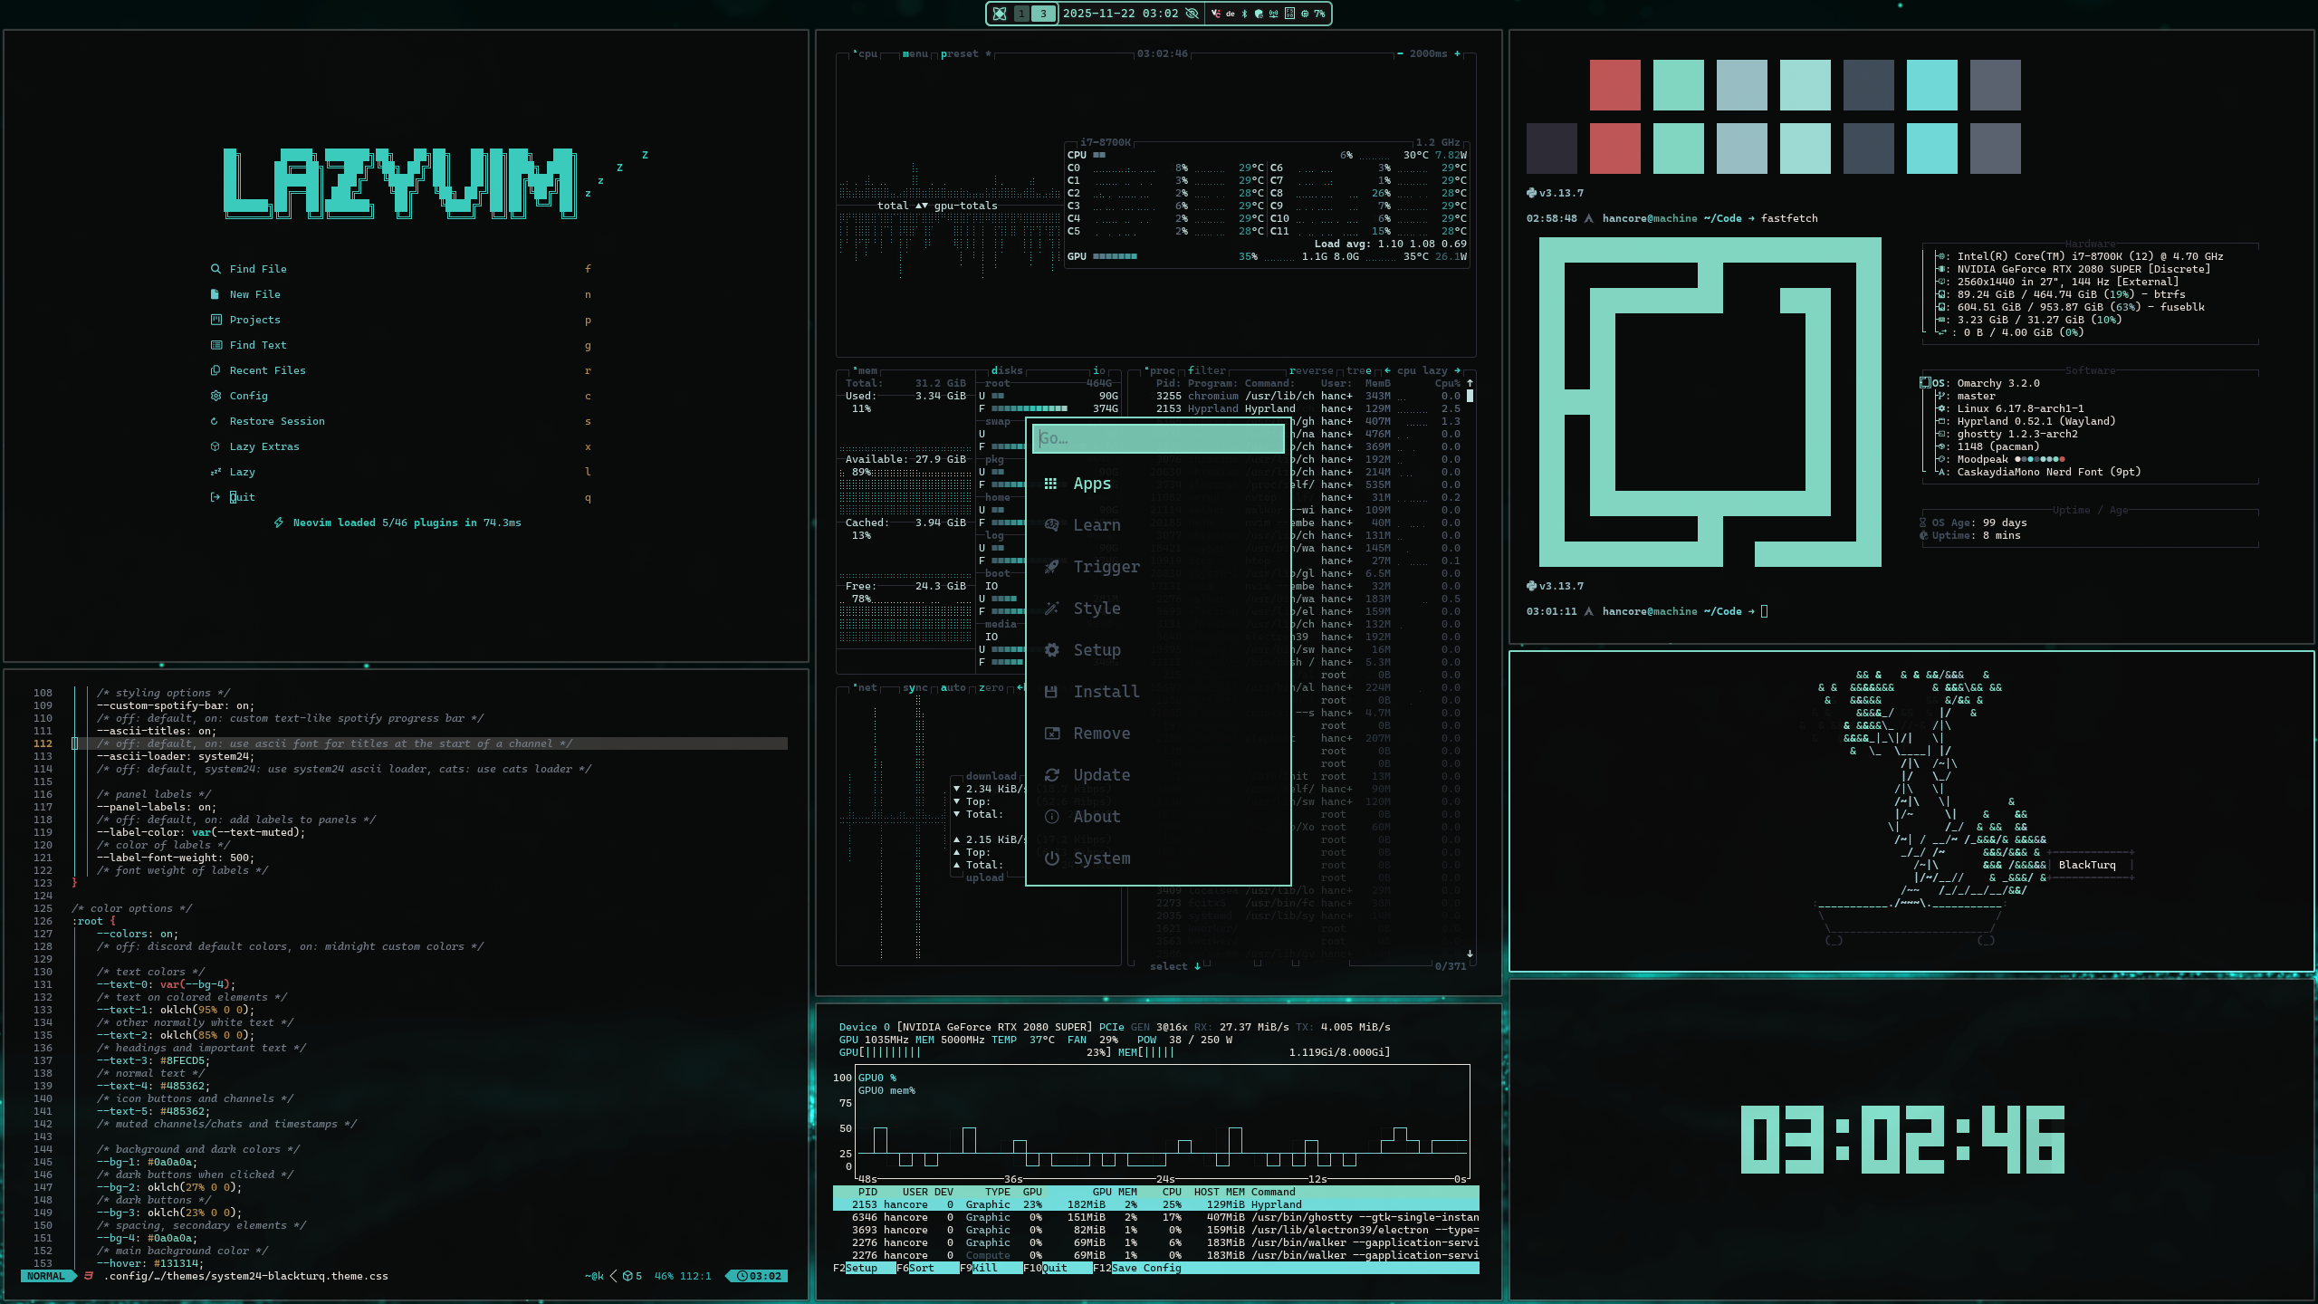Select Setup in the launcher menu

[x=1158, y=650]
